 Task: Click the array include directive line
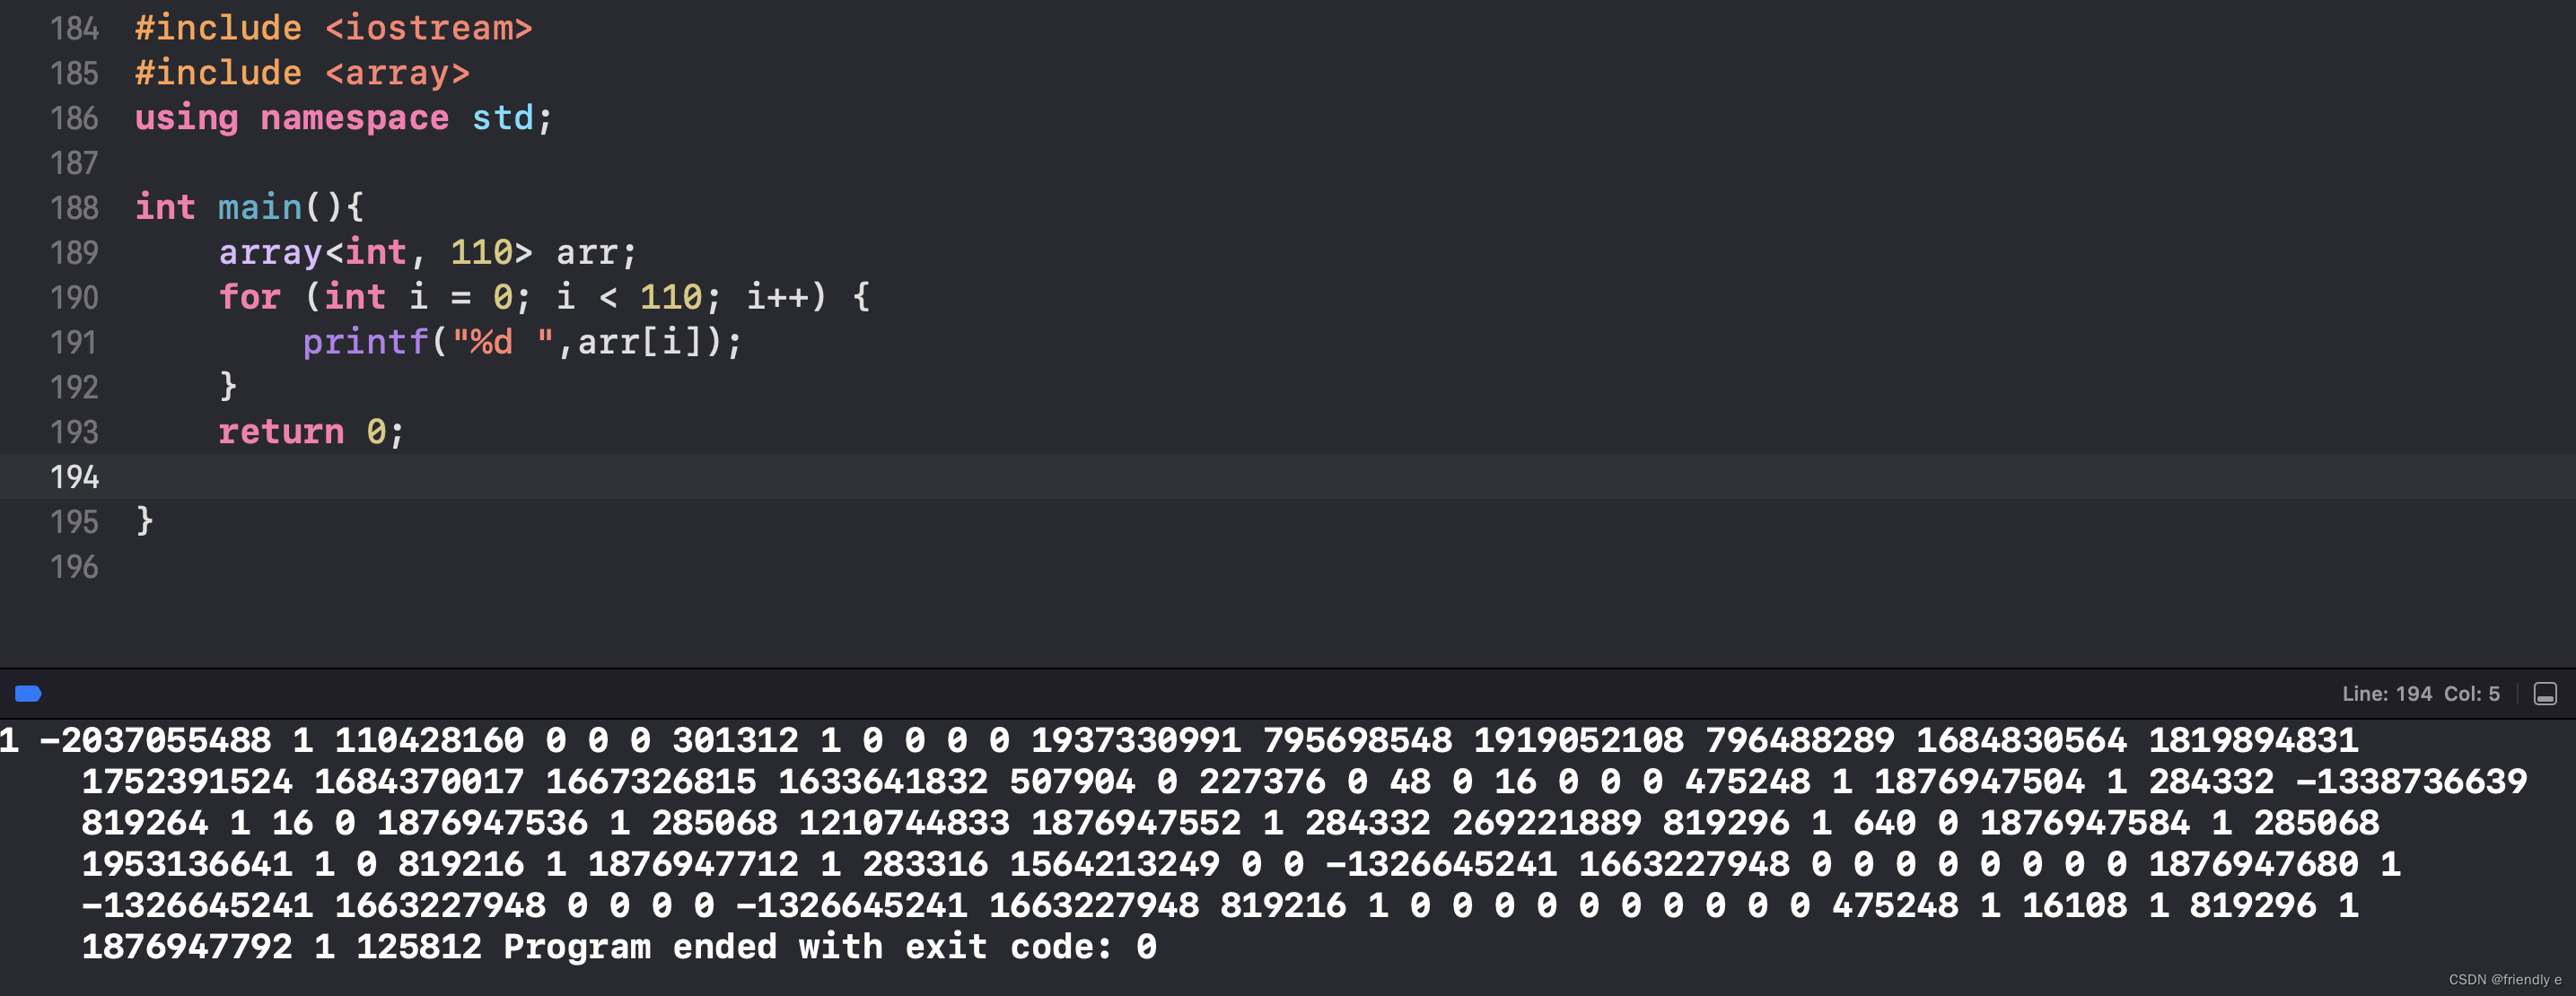[301, 73]
